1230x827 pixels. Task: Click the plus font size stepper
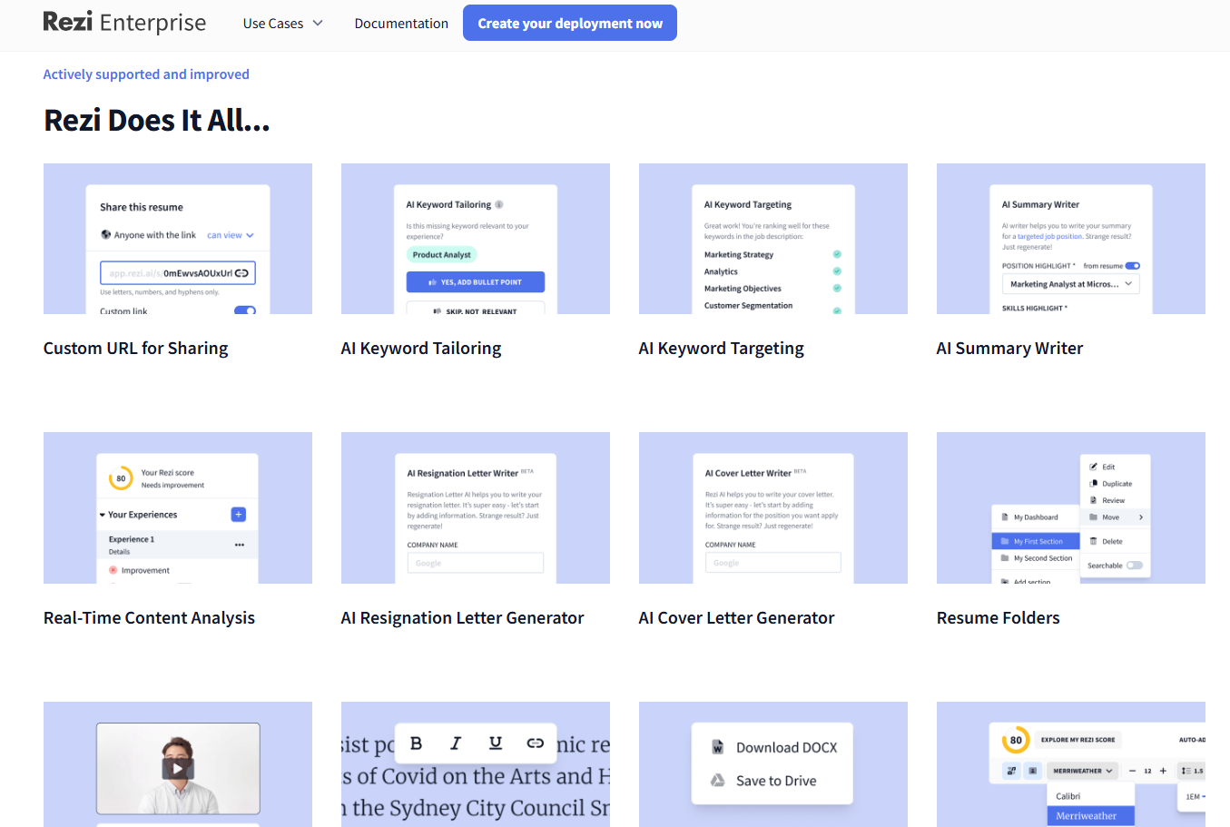[1163, 771]
